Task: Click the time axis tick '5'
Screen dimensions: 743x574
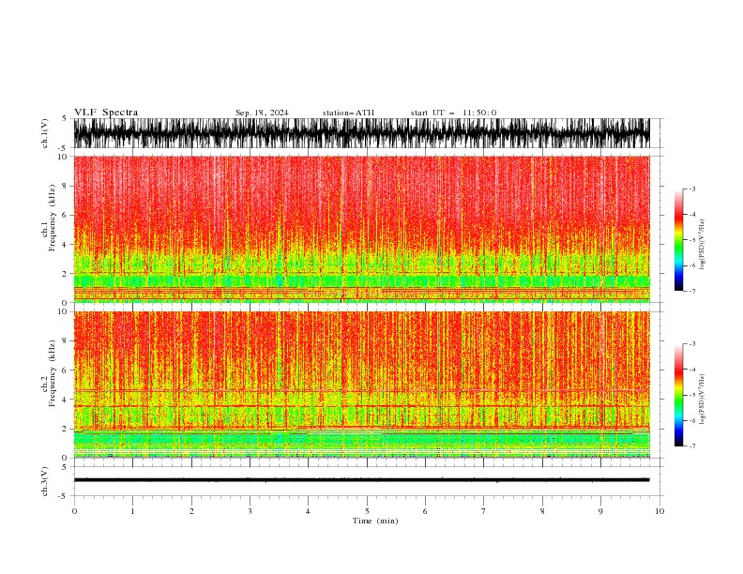Action: (x=367, y=511)
